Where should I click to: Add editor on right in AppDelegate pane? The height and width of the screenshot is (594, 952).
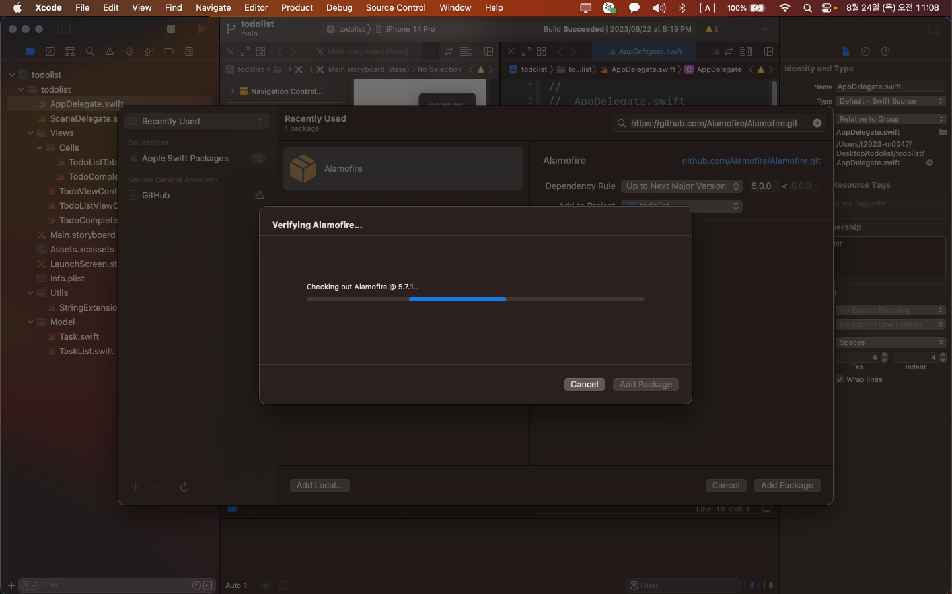768,52
